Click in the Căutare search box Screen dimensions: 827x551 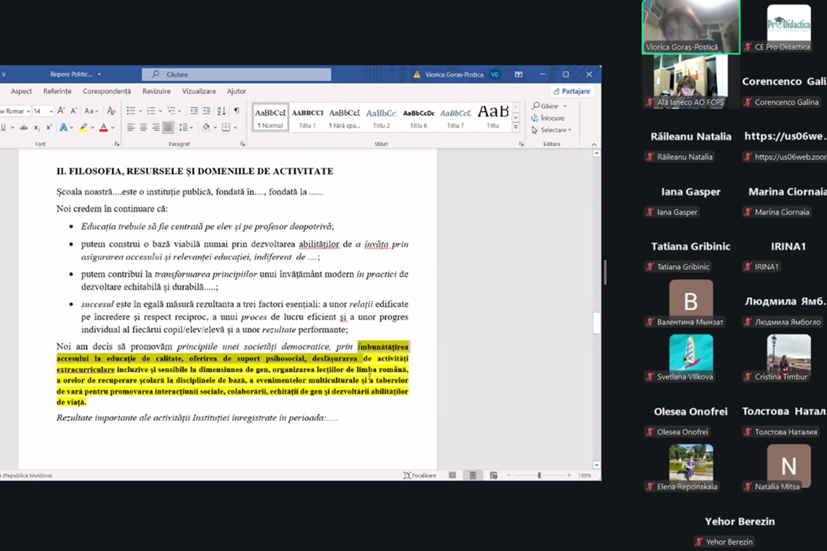click(237, 75)
